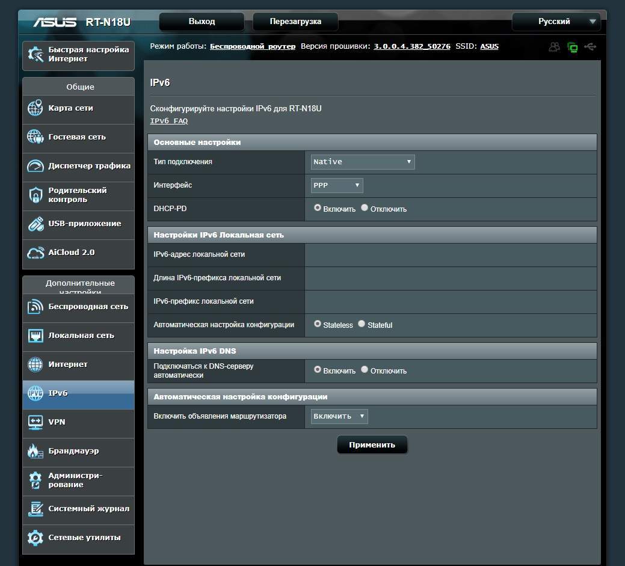Open Интернет WAN settings
This screenshot has height=566, width=625.
pos(79,365)
